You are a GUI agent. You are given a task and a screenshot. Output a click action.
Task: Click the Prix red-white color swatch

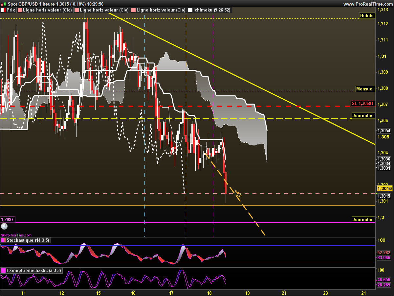click(x=3, y=10)
